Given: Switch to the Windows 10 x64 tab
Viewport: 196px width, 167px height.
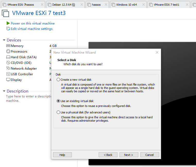Looking at the screenshot, I should (x=128, y=5).
